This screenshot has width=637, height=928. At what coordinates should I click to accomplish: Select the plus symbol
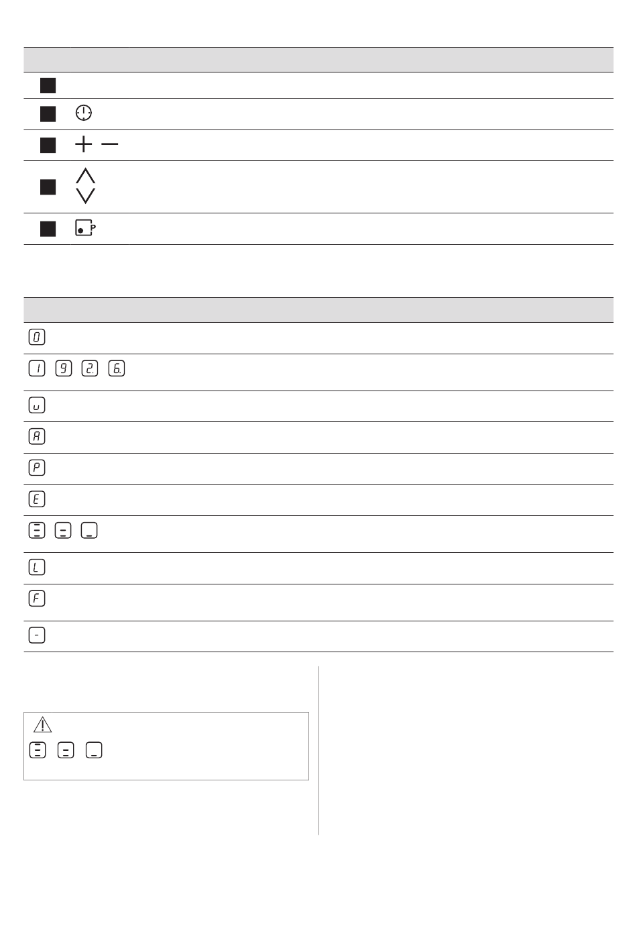pyautogui.click(x=84, y=144)
